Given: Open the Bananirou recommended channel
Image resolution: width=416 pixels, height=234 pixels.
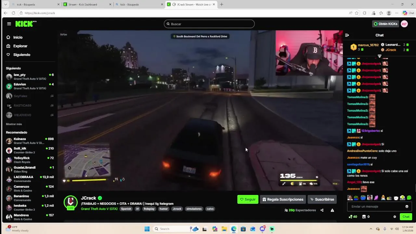Looking at the screenshot, I should (x=30, y=198).
